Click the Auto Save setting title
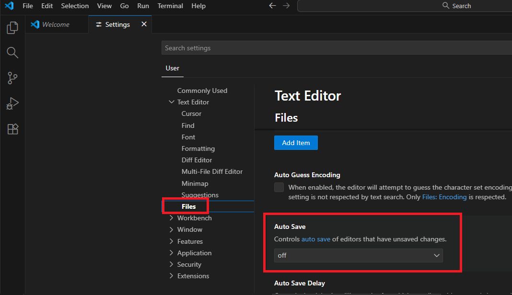 tap(290, 227)
